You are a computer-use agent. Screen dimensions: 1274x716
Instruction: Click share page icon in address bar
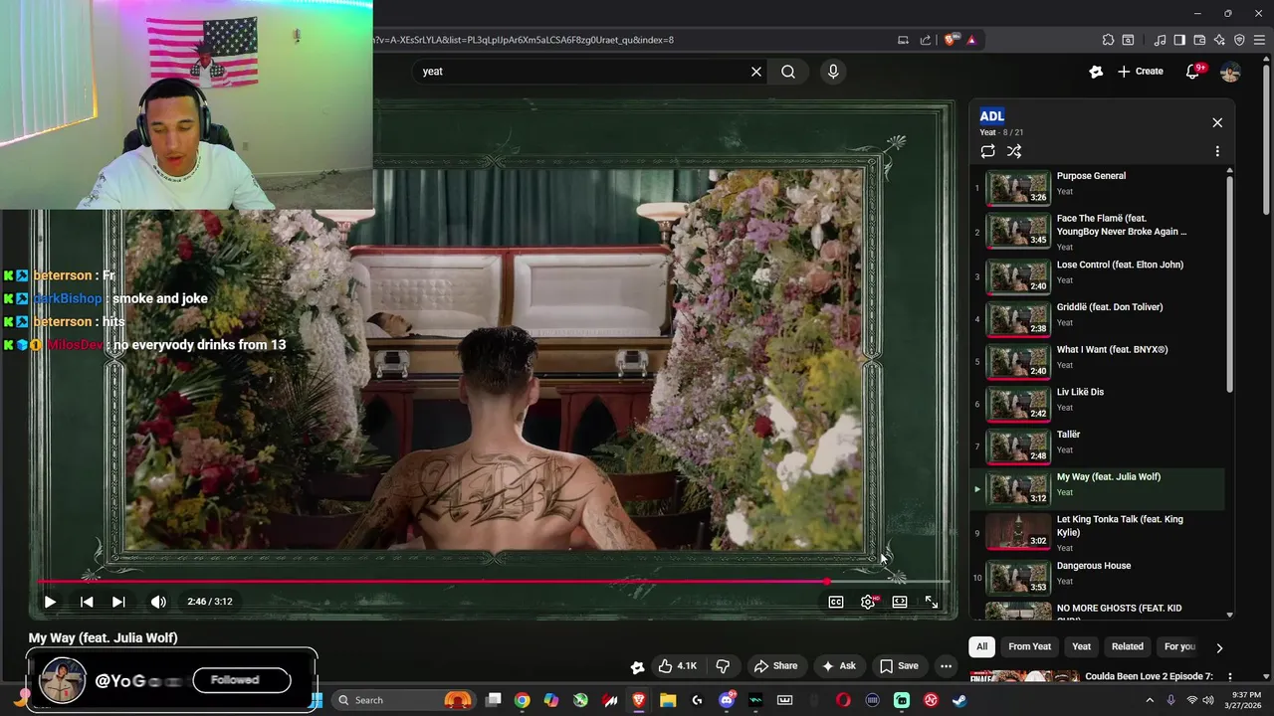pos(926,40)
